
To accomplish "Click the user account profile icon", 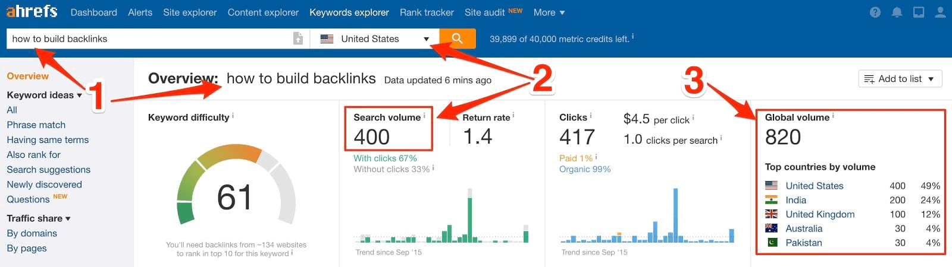I will tap(940, 12).
